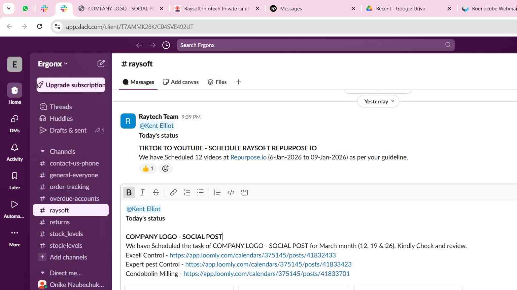Open Automations in left rail
This screenshot has width=517, height=290.
(14, 209)
